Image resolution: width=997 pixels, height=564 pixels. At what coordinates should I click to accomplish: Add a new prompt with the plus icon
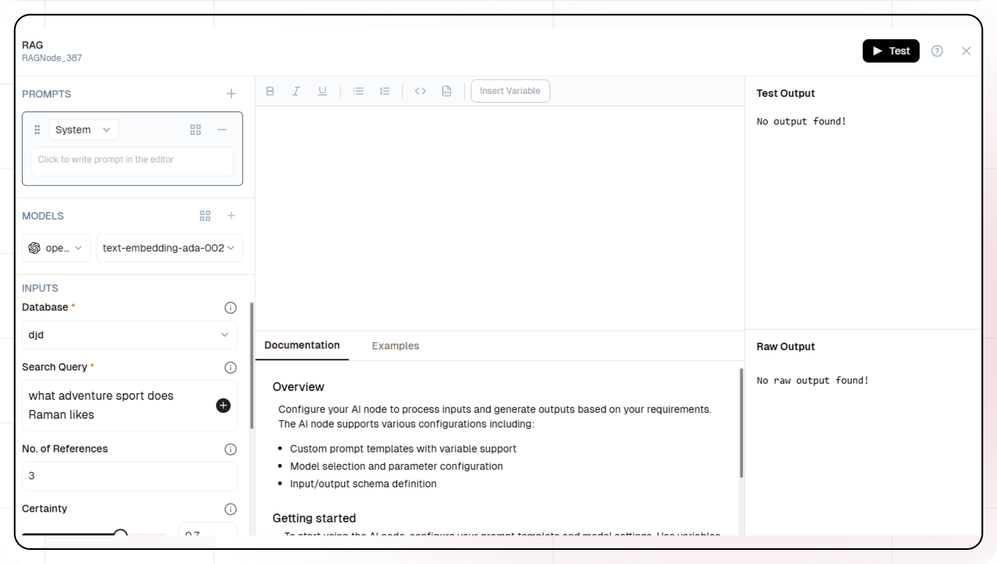point(231,94)
